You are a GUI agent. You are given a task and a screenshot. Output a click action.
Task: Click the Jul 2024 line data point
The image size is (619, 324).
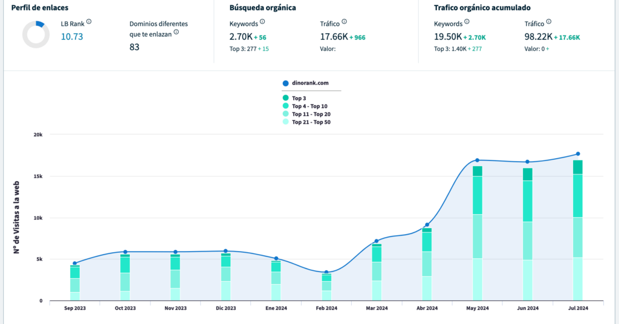click(x=578, y=154)
